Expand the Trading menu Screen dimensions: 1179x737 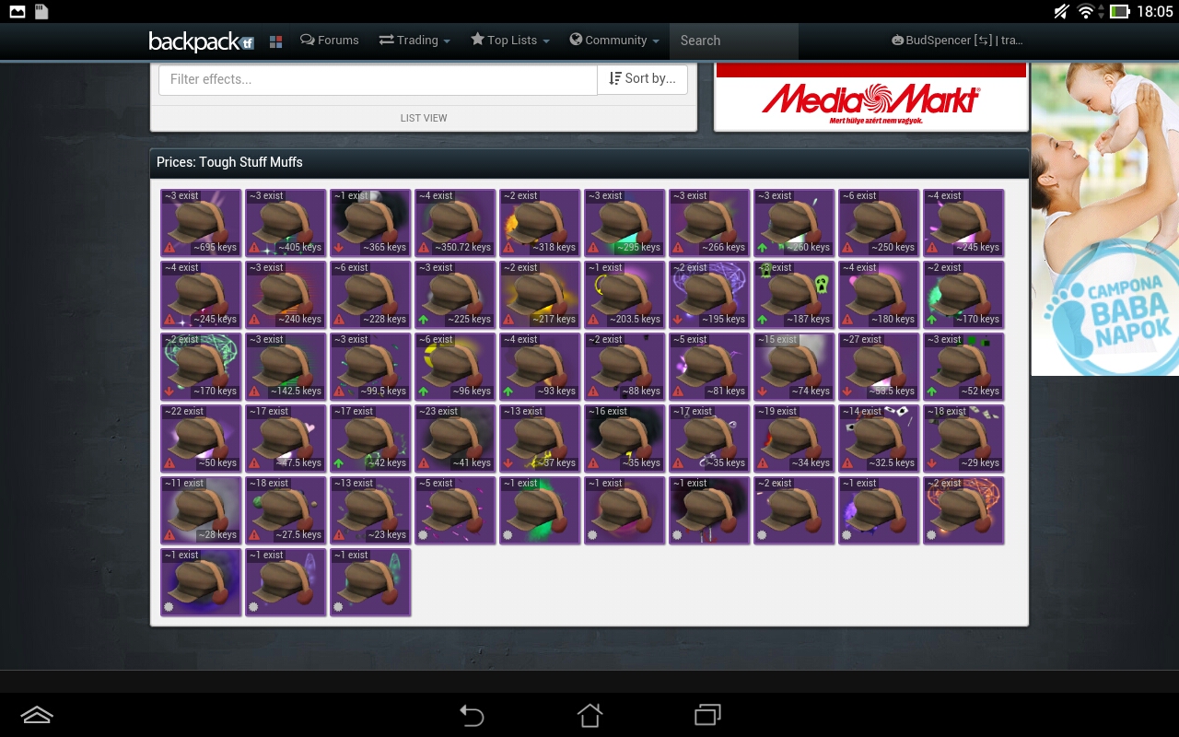tap(414, 41)
